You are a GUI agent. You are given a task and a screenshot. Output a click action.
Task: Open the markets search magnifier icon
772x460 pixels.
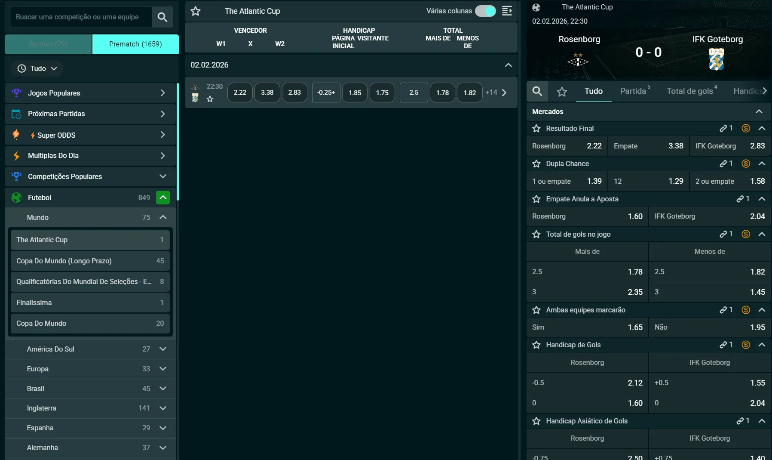(x=537, y=91)
